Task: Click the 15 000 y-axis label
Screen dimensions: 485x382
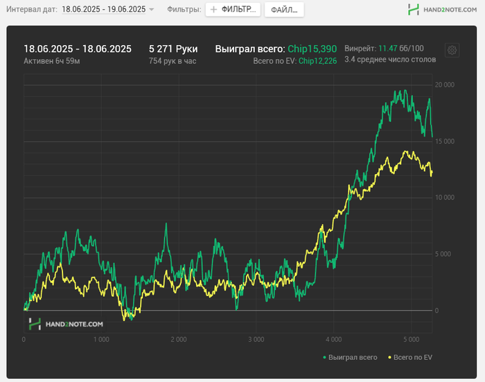Action: click(445, 141)
